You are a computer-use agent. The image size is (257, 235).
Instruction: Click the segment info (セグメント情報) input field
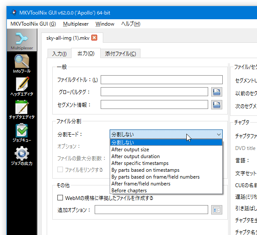coord(154,105)
